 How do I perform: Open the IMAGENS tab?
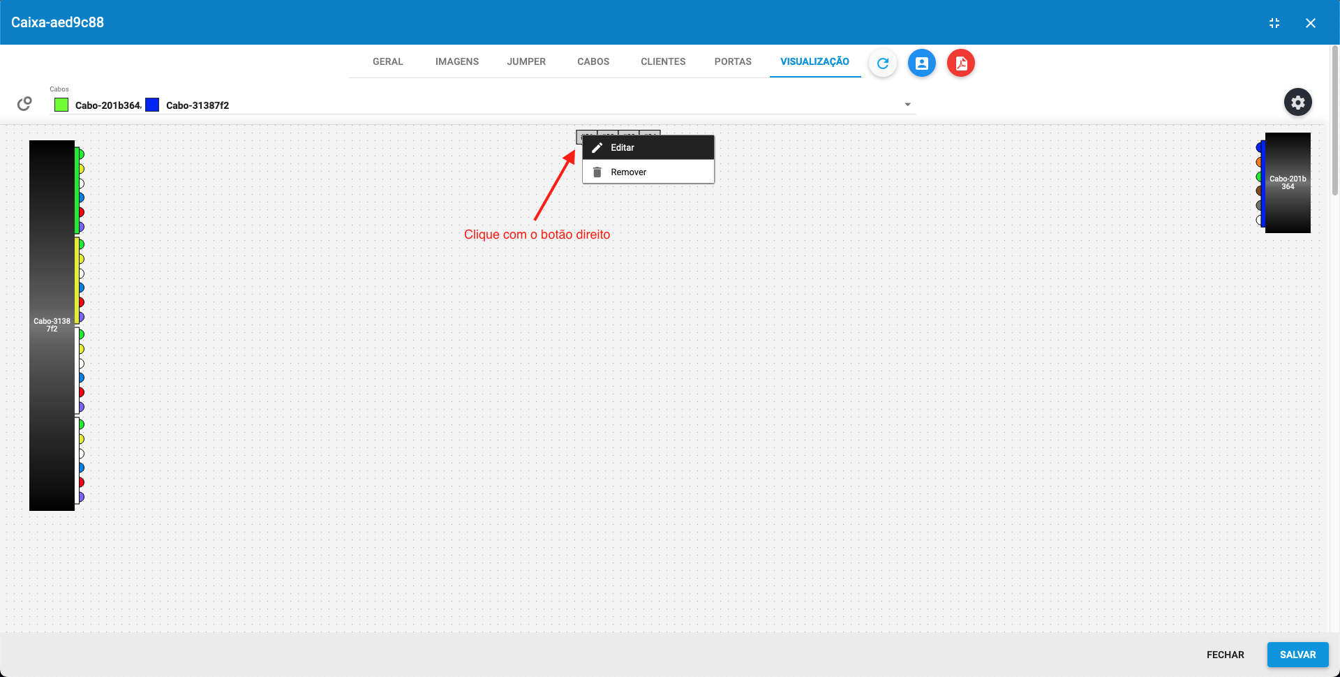457,61
